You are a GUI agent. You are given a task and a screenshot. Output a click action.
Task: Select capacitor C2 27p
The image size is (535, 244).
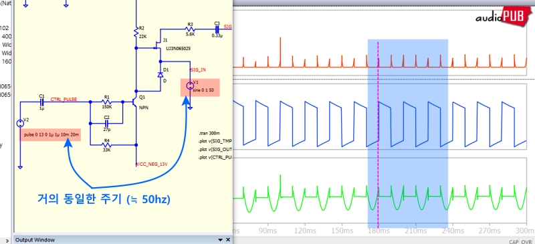106,122
